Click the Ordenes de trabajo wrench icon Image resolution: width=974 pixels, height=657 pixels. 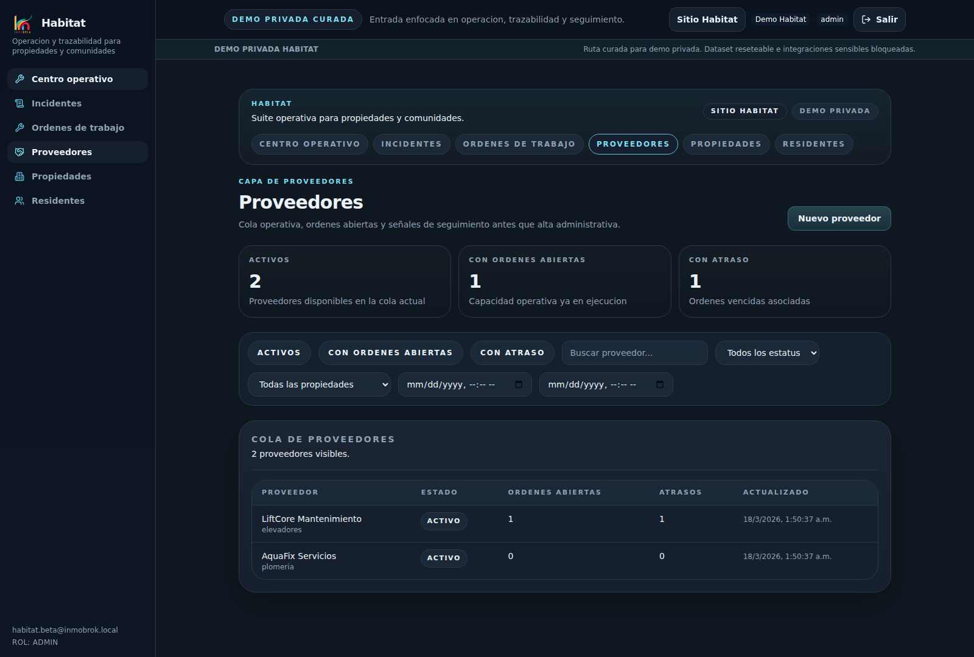[19, 127]
